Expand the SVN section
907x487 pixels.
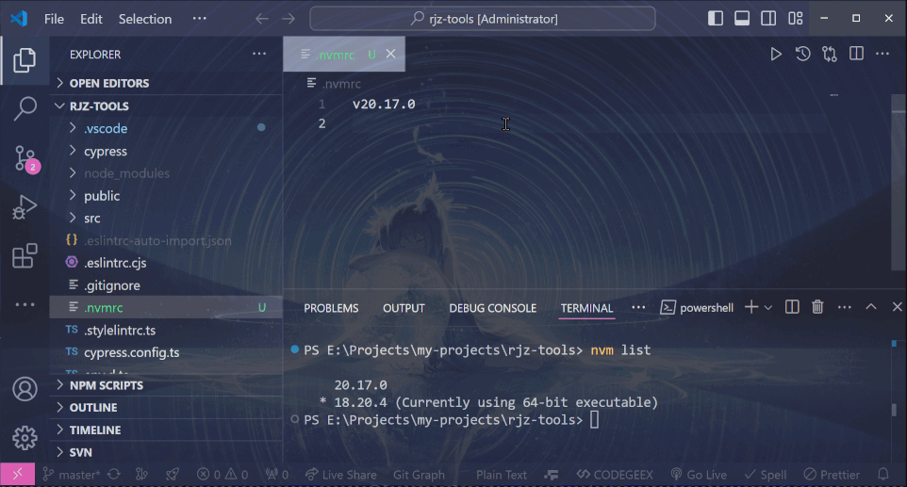166,452
